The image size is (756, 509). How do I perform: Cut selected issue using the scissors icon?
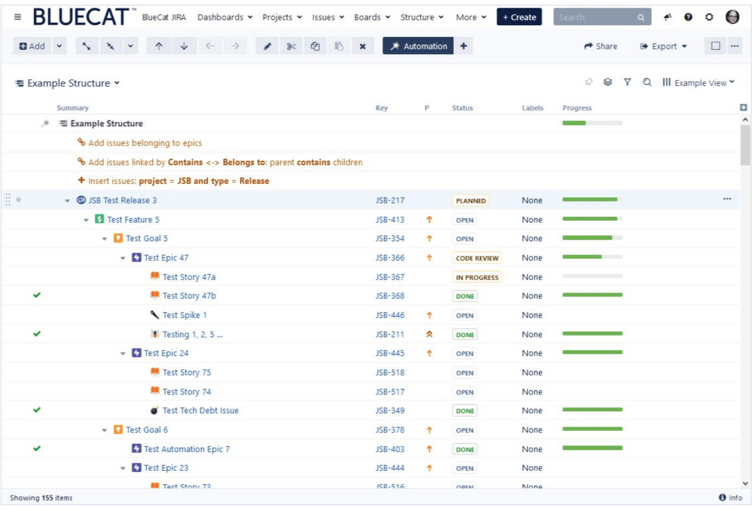click(x=291, y=46)
